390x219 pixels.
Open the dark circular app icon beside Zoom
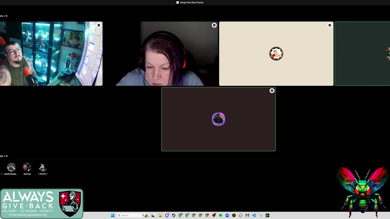pyautogui.click(x=234, y=215)
